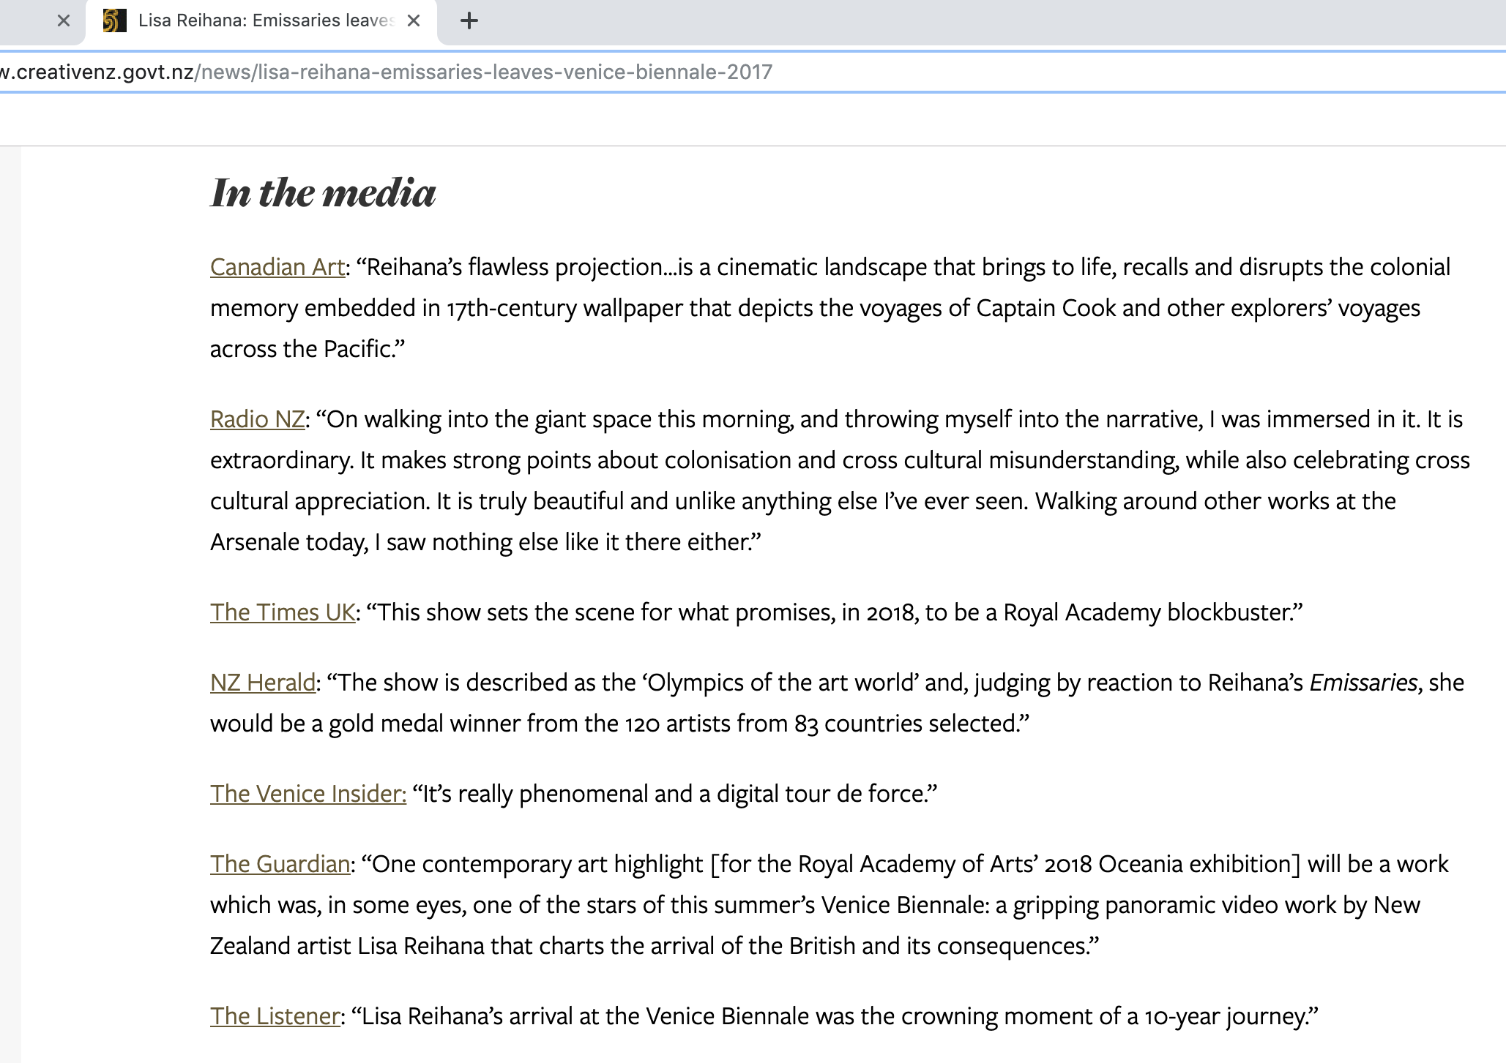Viewport: 1506px width, 1063px height.
Task: Click the text 'Royal Academy blockbuster'
Action: (1148, 612)
